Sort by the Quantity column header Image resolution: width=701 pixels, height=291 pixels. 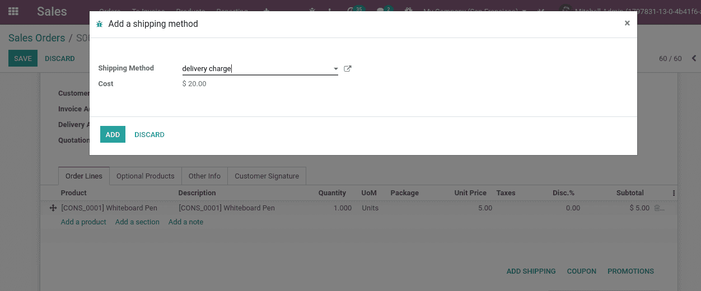point(332,193)
